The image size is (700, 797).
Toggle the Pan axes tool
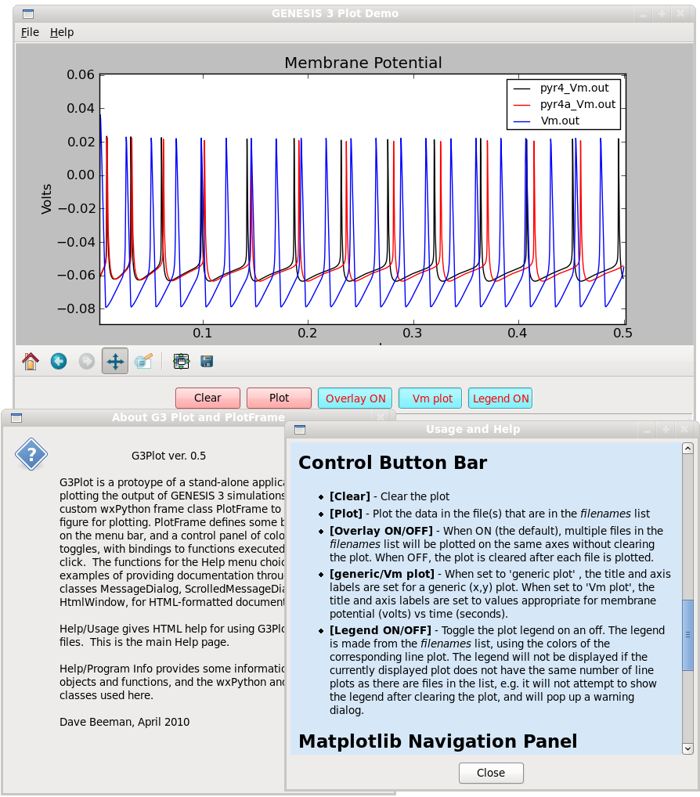(x=115, y=362)
